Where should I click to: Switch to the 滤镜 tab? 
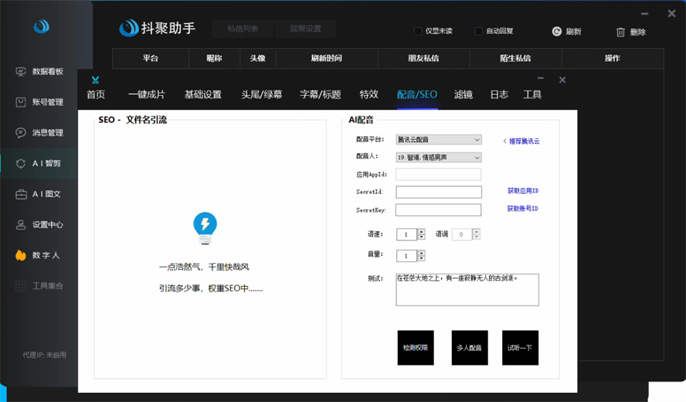click(464, 94)
